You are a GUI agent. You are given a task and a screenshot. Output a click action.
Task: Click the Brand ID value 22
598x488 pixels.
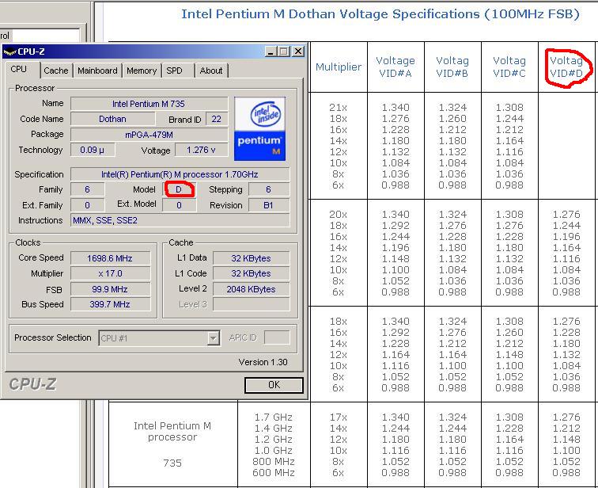[216, 119]
